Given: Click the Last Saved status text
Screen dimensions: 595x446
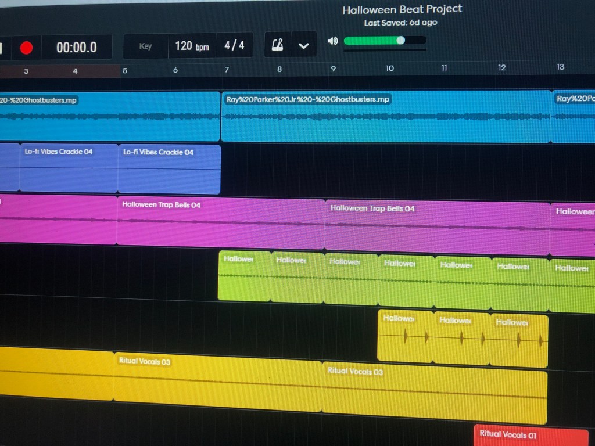Looking at the screenshot, I should click(x=400, y=23).
